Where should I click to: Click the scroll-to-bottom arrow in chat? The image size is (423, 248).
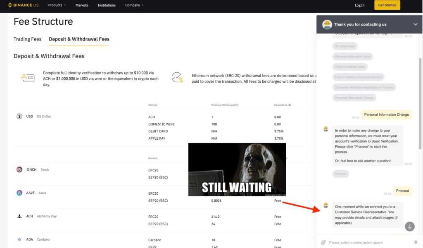409,226
